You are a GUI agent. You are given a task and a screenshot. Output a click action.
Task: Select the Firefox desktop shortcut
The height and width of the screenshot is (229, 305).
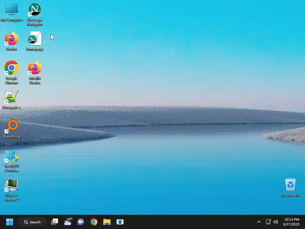click(x=12, y=41)
